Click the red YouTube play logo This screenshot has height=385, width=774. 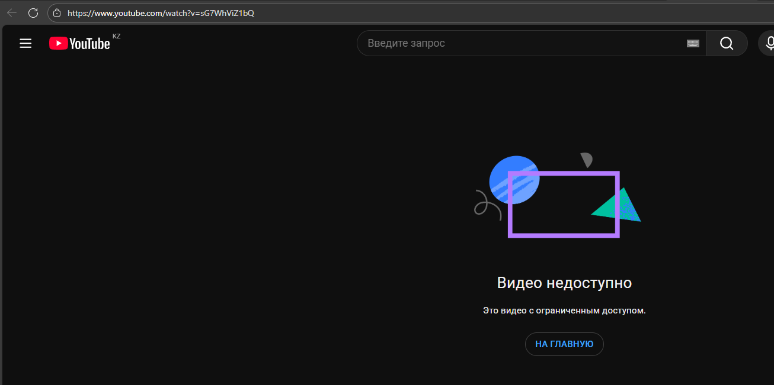58,43
